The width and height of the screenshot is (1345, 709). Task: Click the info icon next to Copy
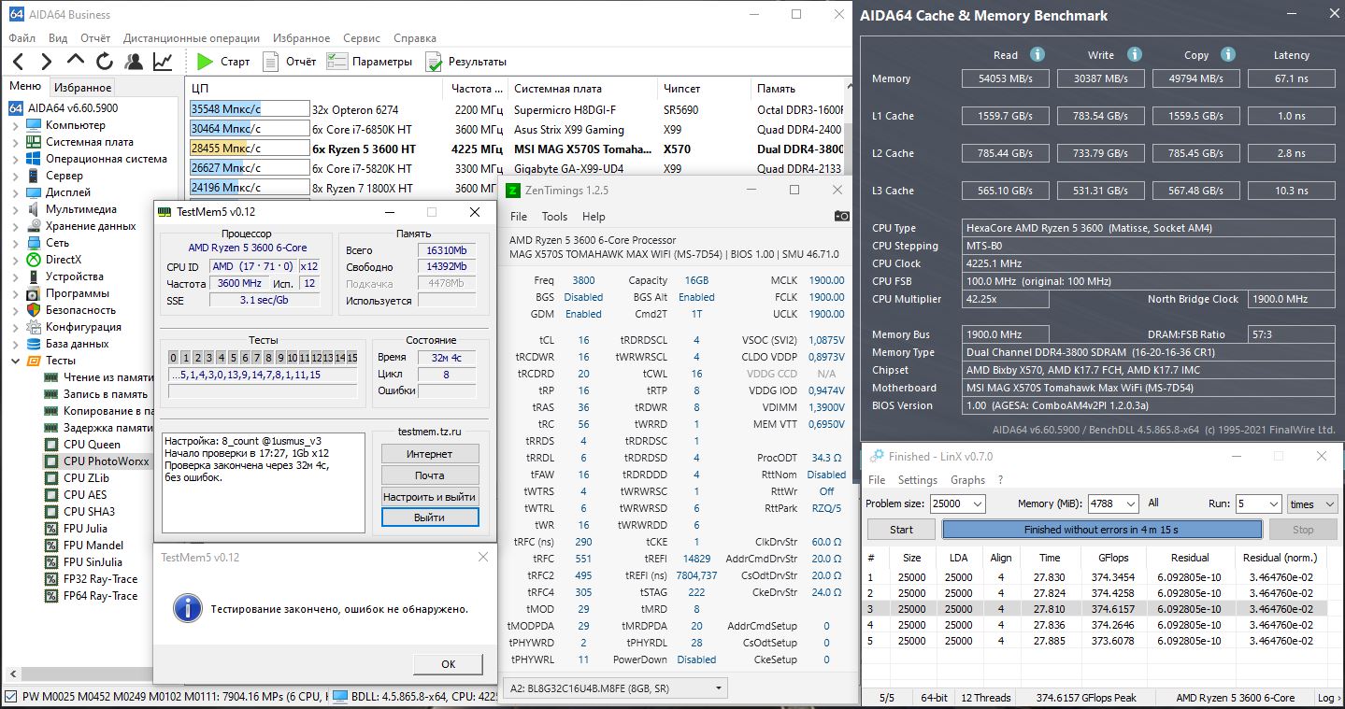pyautogui.click(x=1228, y=55)
